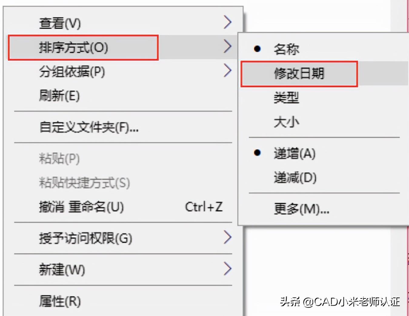Expand the 新建(W) submenu chevron
Image resolution: width=409 pixels, height=316 pixels.
(x=228, y=269)
